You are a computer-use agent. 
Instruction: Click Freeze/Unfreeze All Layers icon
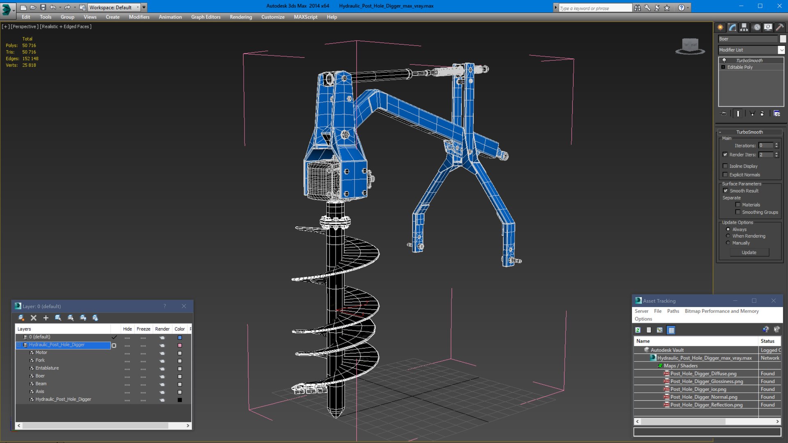95,318
